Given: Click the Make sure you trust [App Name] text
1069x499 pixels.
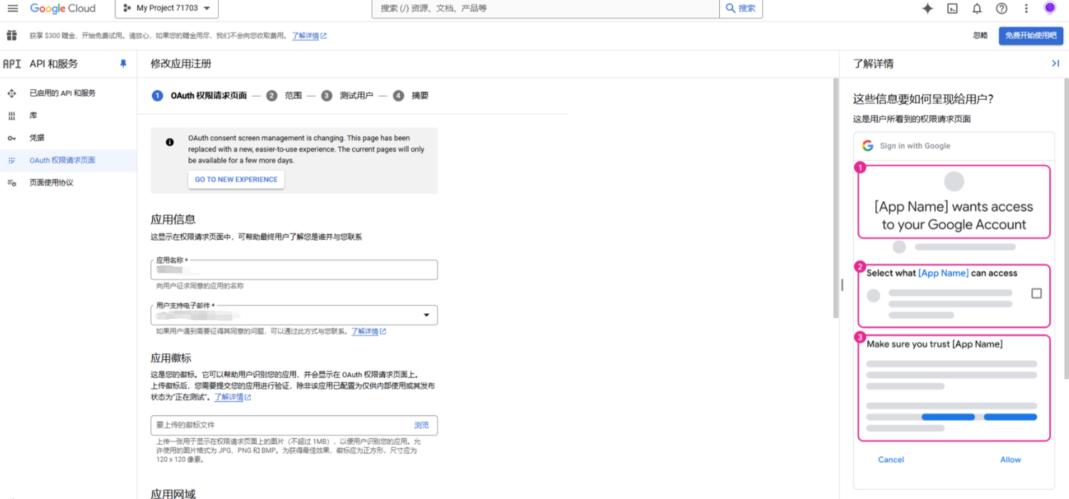Looking at the screenshot, I should coord(934,345).
